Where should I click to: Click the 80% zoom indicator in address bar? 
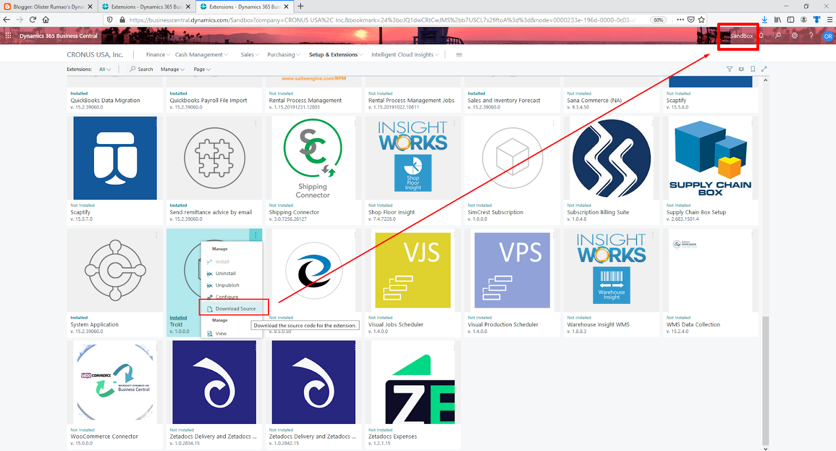658,20
